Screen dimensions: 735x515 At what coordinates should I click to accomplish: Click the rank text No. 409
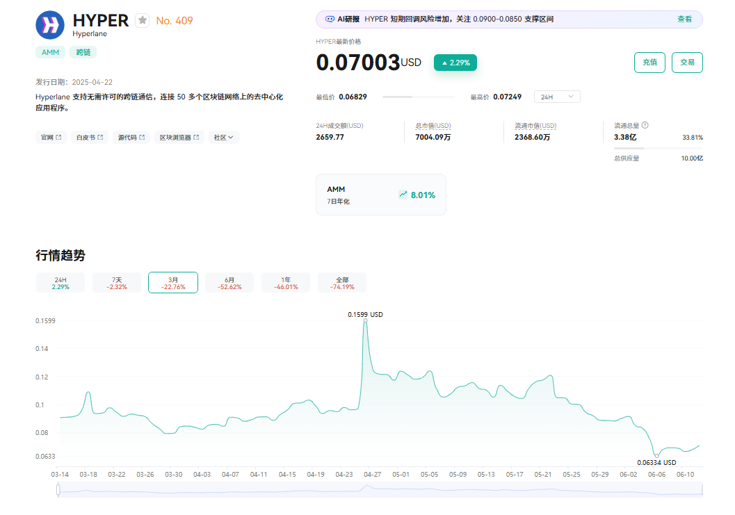click(175, 21)
